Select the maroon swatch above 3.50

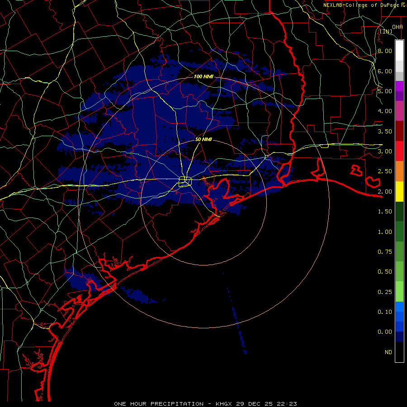click(399, 131)
